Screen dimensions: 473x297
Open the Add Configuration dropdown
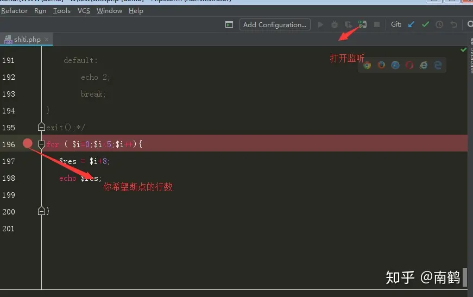point(275,24)
